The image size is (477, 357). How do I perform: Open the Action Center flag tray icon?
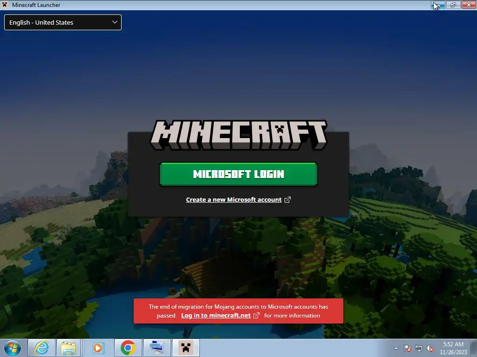(x=408, y=348)
